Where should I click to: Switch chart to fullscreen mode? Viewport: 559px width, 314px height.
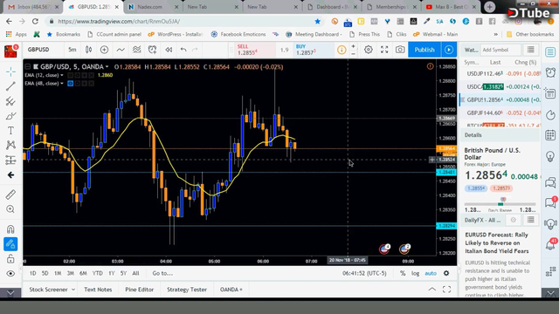384,50
